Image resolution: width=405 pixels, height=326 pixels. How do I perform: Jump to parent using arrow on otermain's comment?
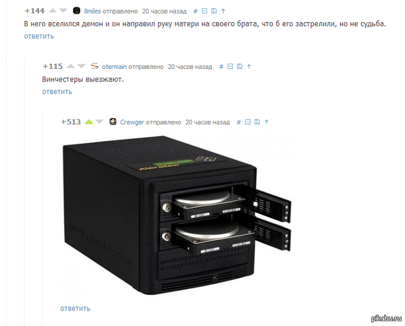pyautogui.click(x=249, y=66)
